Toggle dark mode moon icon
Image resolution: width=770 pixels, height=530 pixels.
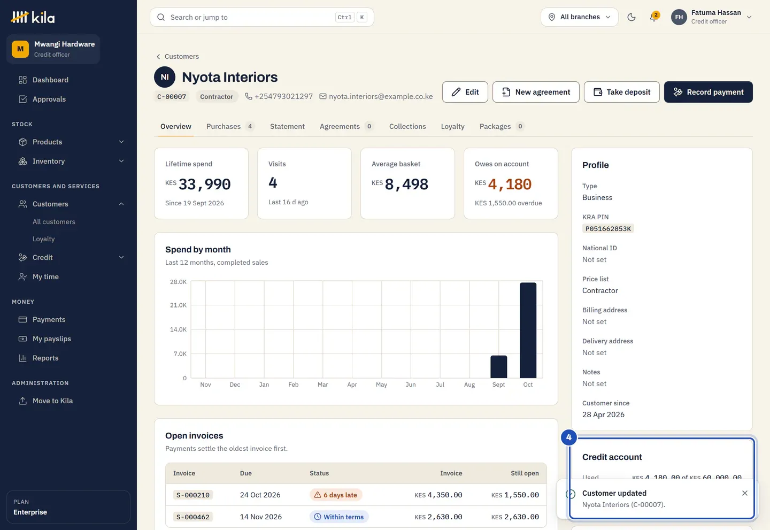click(x=632, y=17)
